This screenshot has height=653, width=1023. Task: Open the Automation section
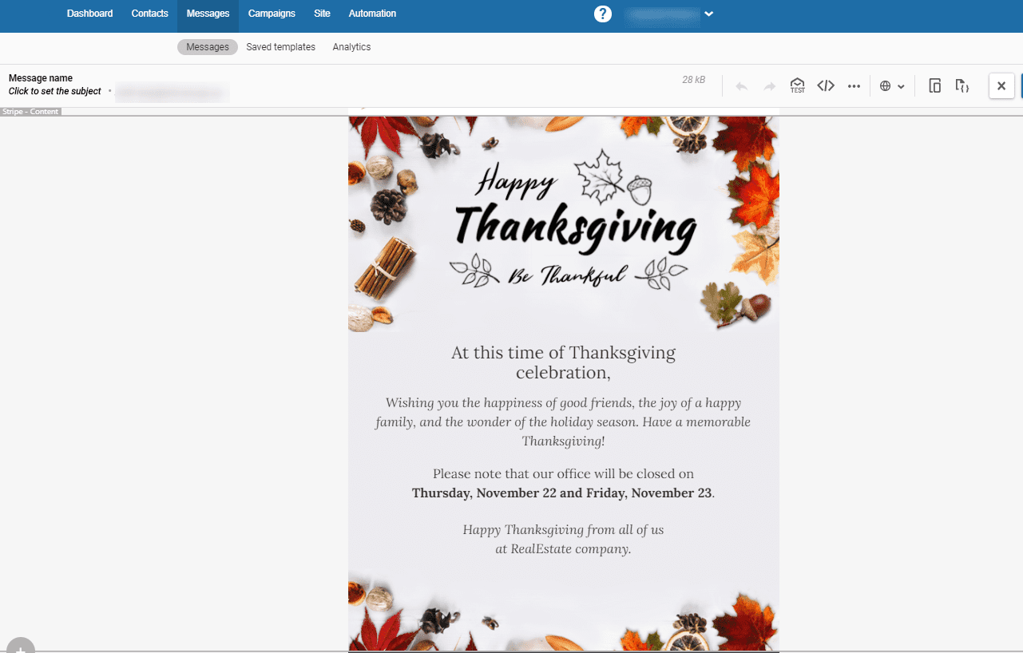click(x=372, y=14)
